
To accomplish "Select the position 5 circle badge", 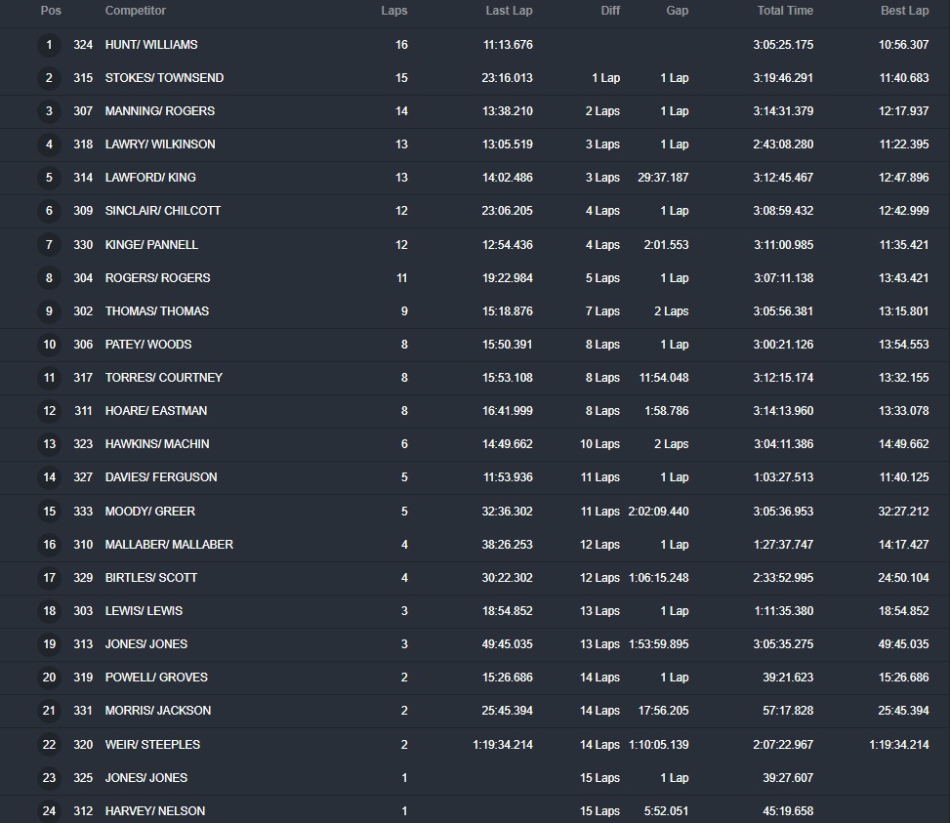I will (x=50, y=178).
